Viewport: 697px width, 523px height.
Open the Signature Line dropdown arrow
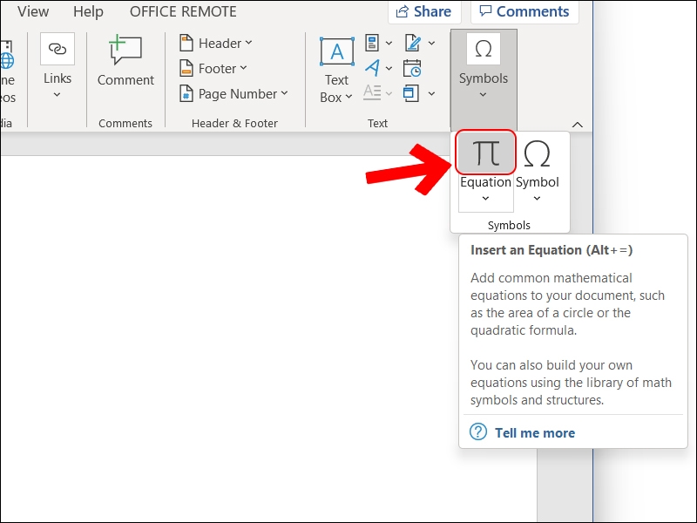pyautogui.click(x=431, y=43)
